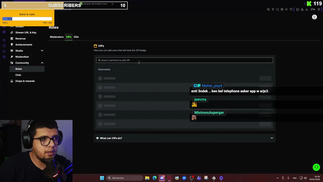This screenshot has height=182, width=323.
Task: Click the FRA language indicator
Action: (x=294, y=178)
